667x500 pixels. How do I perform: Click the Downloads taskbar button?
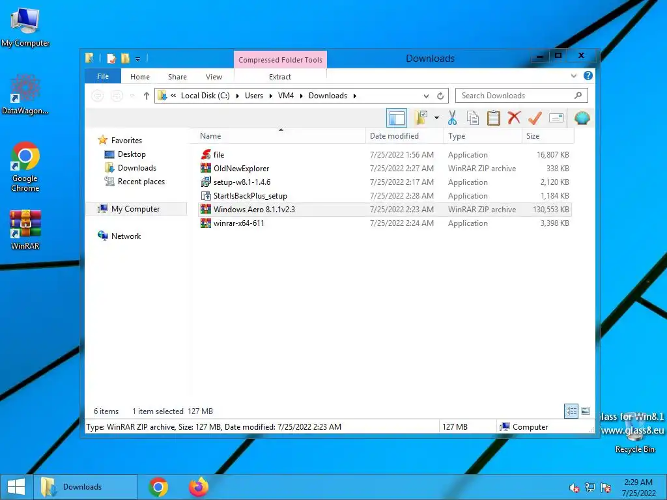coord(85,487)
